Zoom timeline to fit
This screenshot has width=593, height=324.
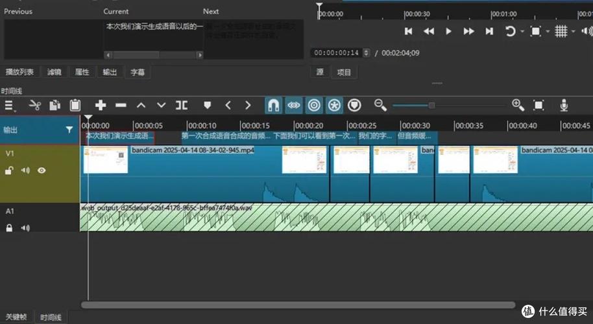[x=538, y=106]
